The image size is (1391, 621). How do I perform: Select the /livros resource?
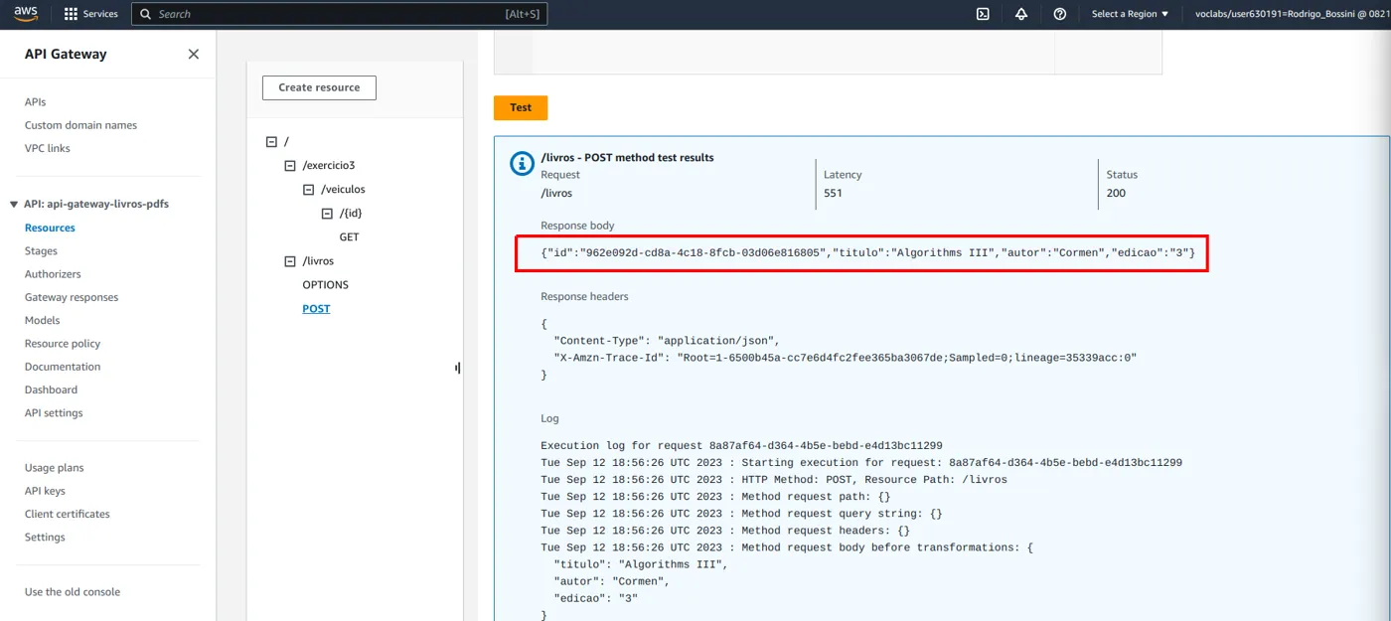[x=318, y=261]
